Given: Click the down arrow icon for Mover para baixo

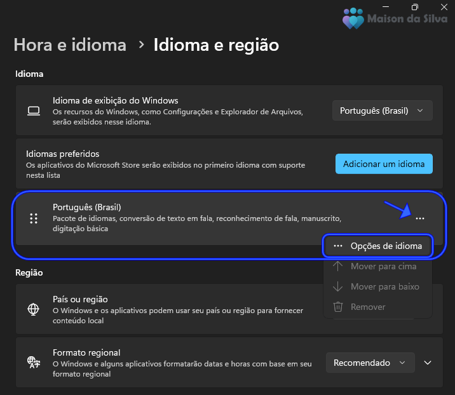Looking at the screenshot, I should 337,286.
